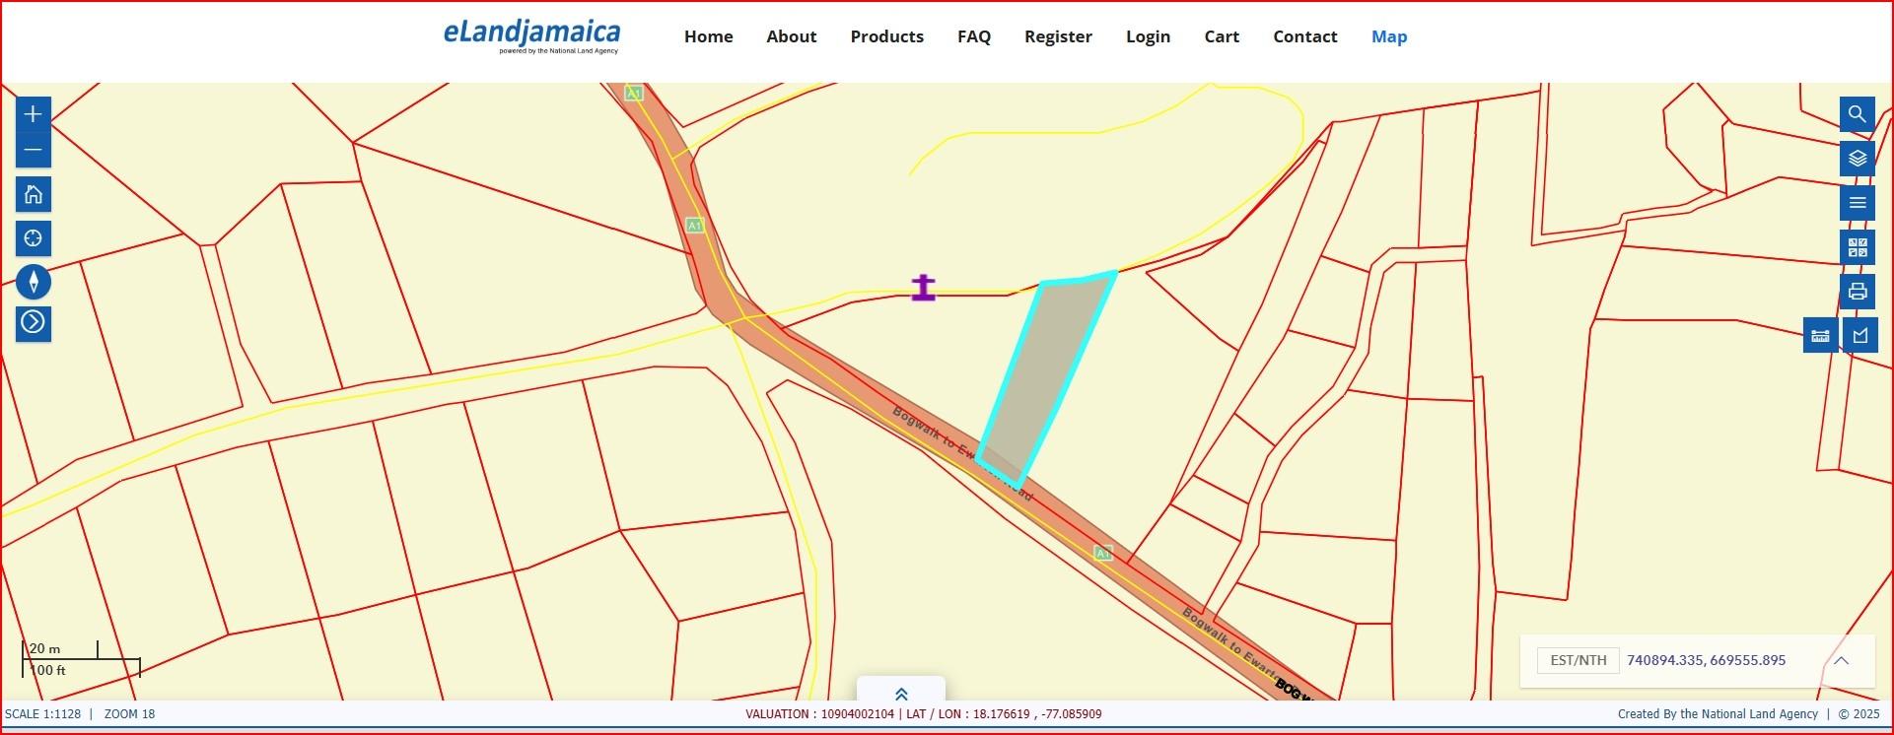Screen dimensions: 1894x735
Task: Click the Register link
Action: pos(1058,36)
